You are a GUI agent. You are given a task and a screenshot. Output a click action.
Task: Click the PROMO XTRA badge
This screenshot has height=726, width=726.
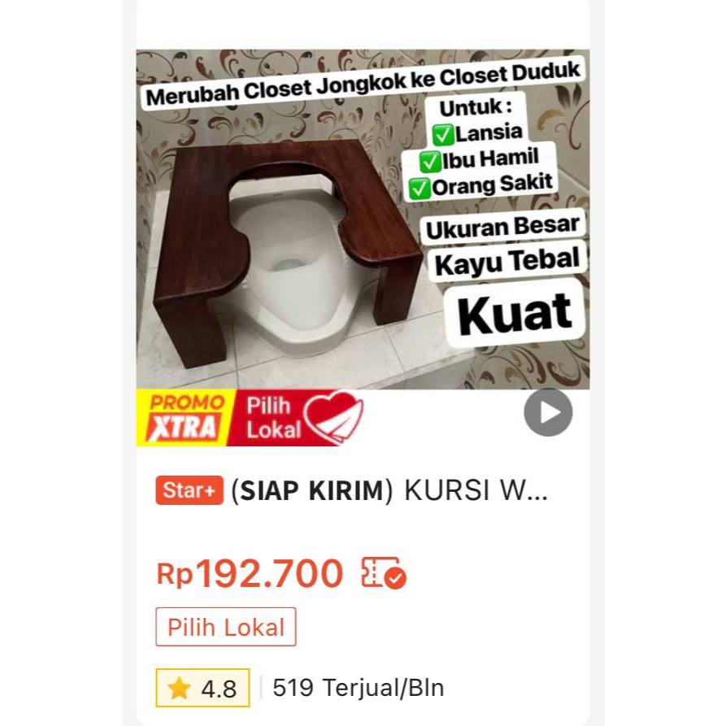coord(185,418)
